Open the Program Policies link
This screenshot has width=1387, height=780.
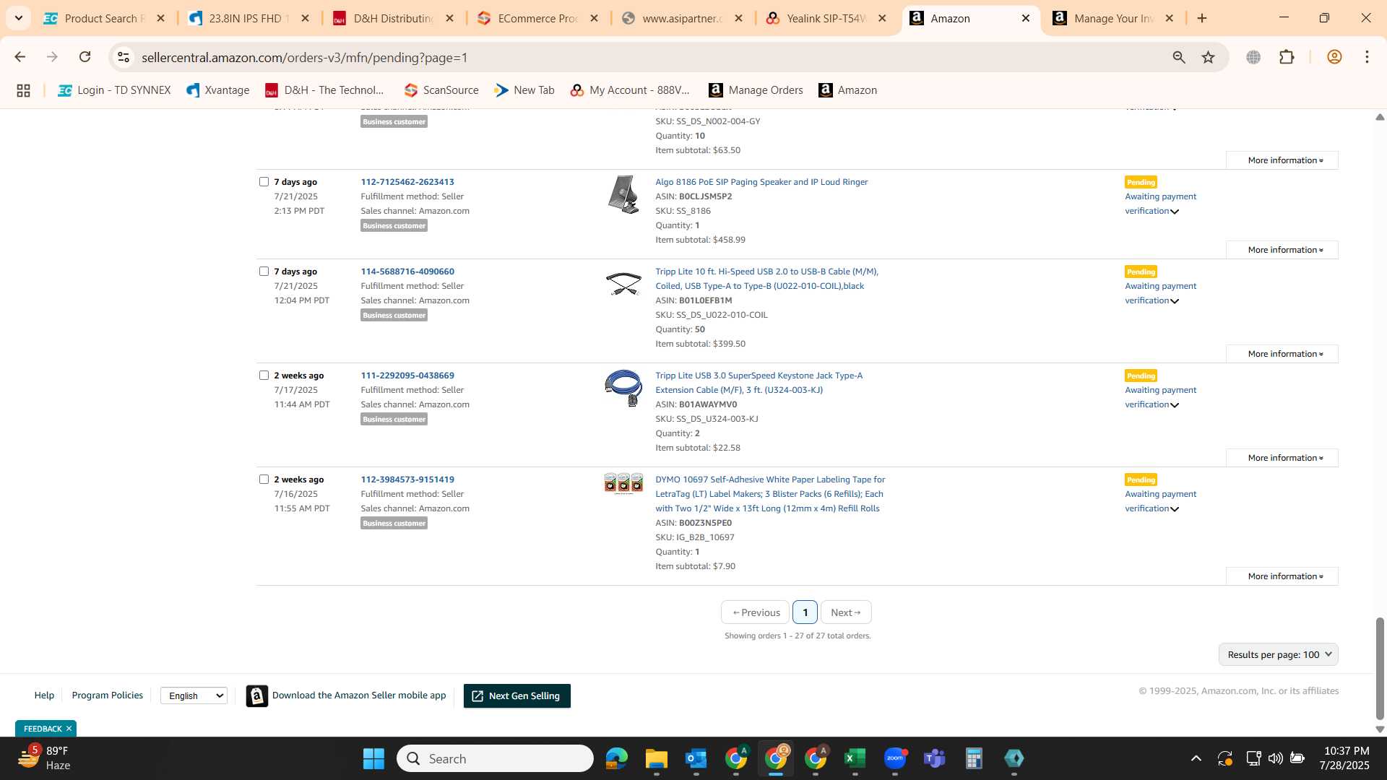(x=108, y=695)
